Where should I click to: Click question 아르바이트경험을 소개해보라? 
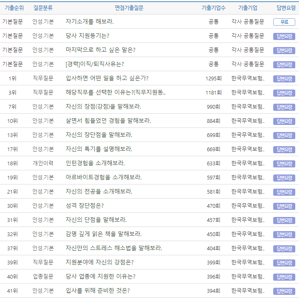[x=104, y=177]
